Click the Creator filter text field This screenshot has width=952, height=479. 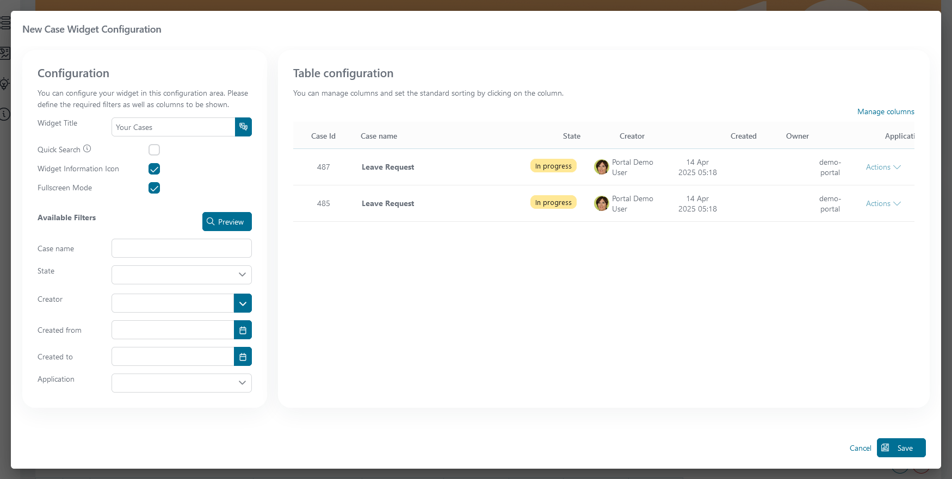click(173, 303)
